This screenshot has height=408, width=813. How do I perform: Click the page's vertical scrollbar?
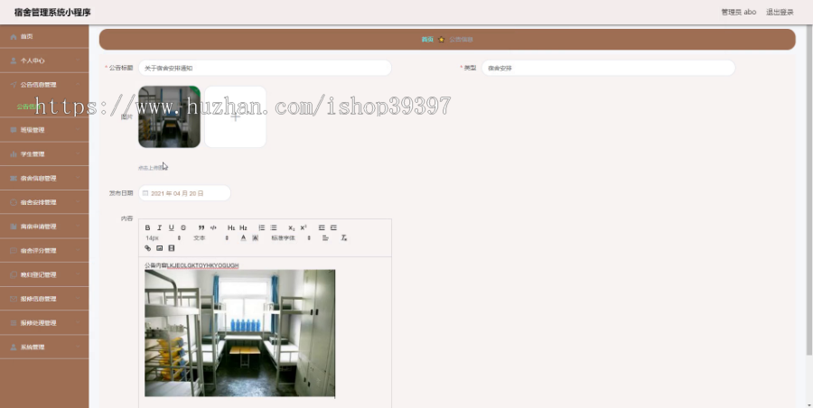coord(809,190)
